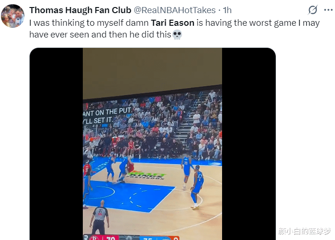Click the Rockets logo on scorebug
The width and height of the screenshot is (335, 240).
[x=94, y=238]
